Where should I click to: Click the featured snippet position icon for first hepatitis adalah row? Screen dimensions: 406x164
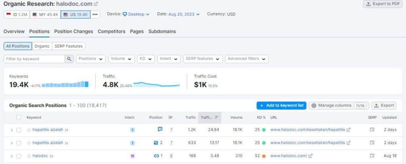[x=160, y=129]
